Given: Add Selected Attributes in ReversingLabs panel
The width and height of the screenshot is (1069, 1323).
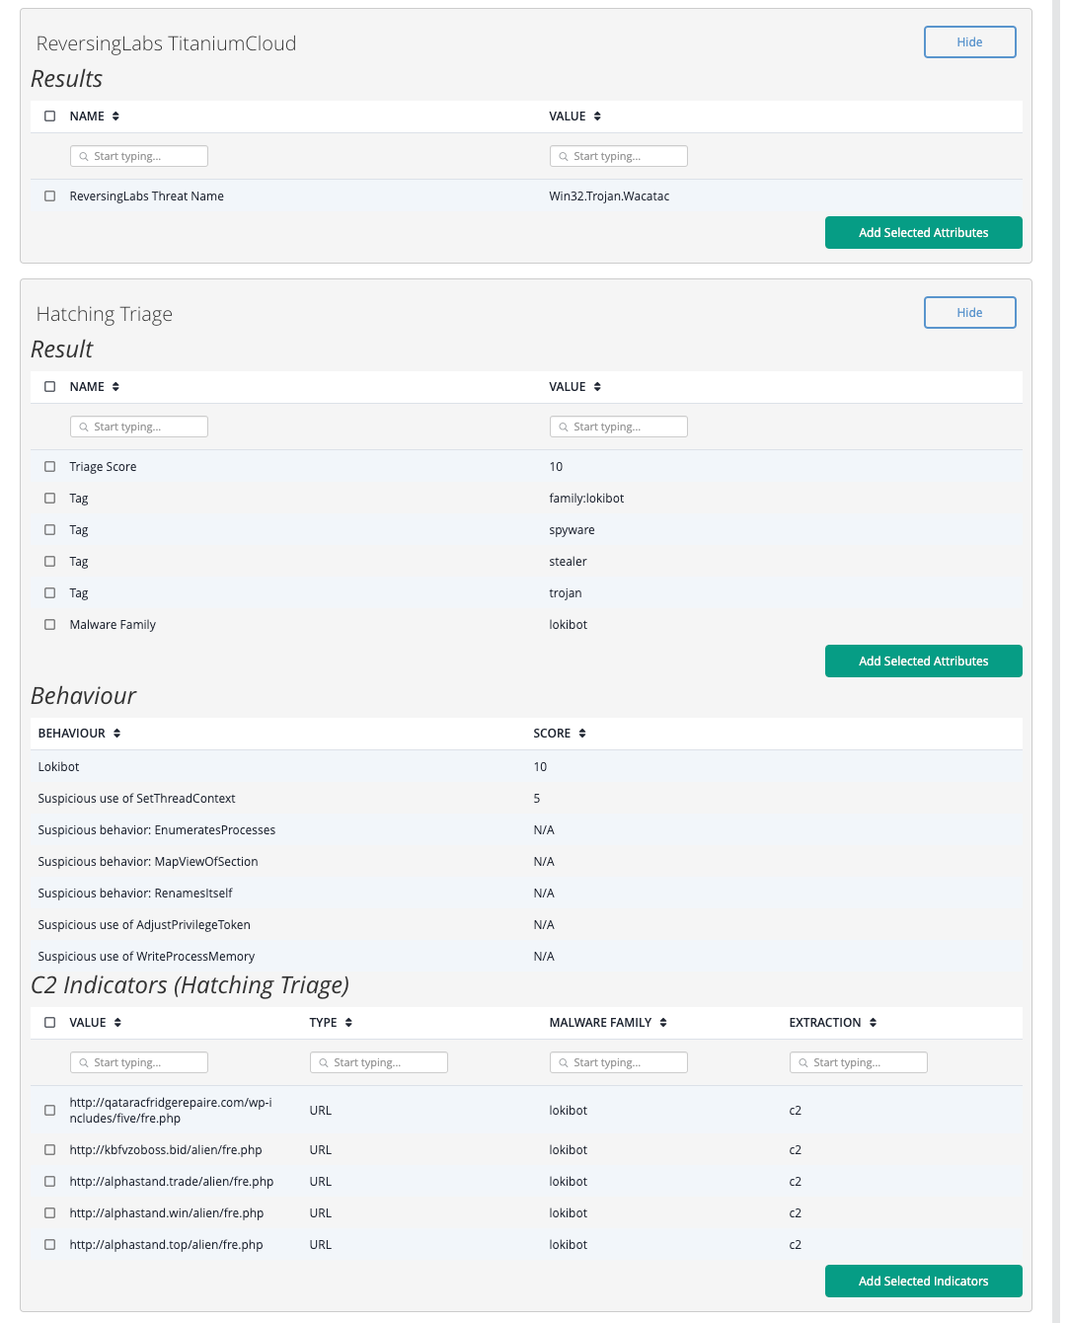Looking at the screenshot, I should (923, 233).
